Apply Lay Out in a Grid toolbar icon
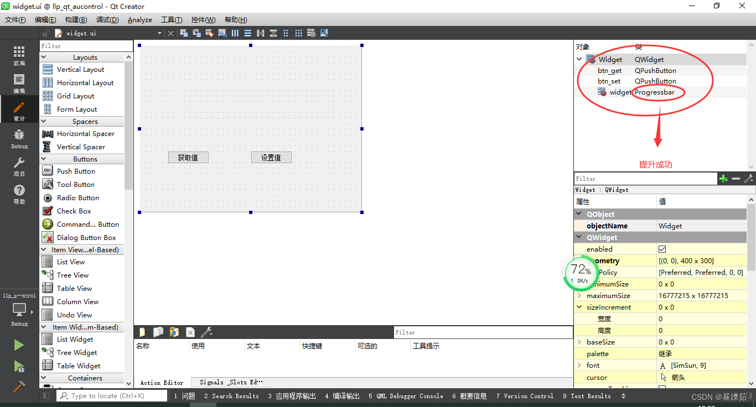 (x=299, y=33)
